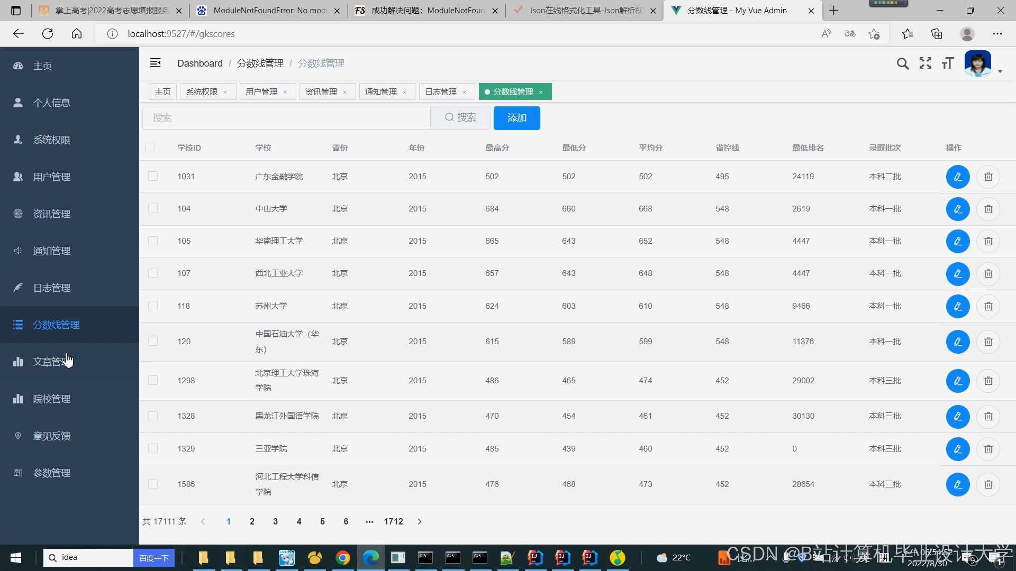The width and height of the screenshot is (1016, 571).
Task: Delete the 苏州大学 row
Action: tap(988, 306)
